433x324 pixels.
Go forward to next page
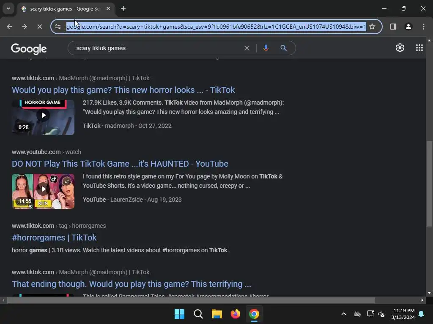(x=24, y=27)
